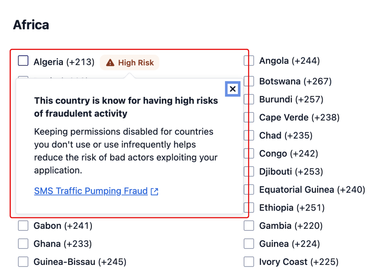Enable Chad (+235)
The height and width of the screenshot is (271, 382).
[249, 135]
